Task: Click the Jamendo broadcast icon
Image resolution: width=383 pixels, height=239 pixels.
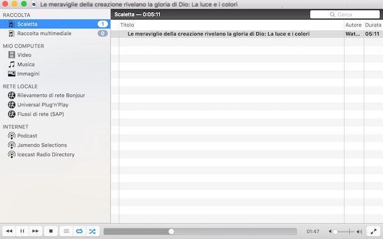Action: pos(11,146)
